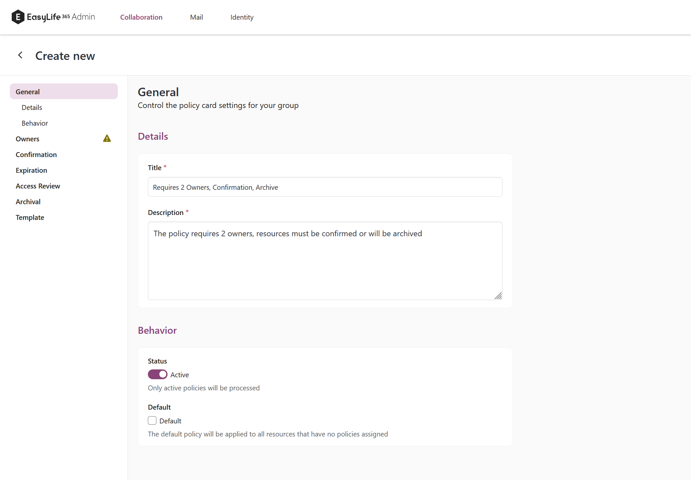Click the warning triangle beside Owners
Image resolution: width=691 pixels, height=480 pixels.
pyautogui.click(x=107, y=139)
